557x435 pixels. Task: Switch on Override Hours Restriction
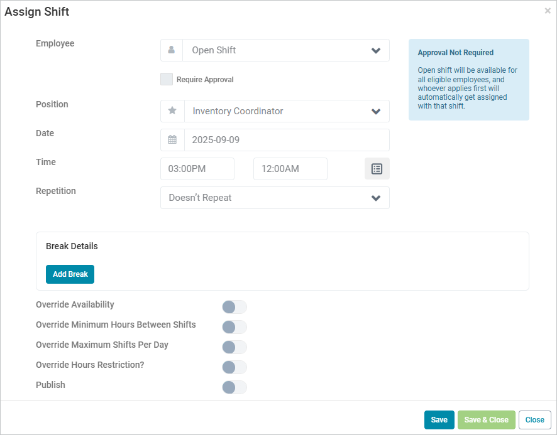coord(234,367)
